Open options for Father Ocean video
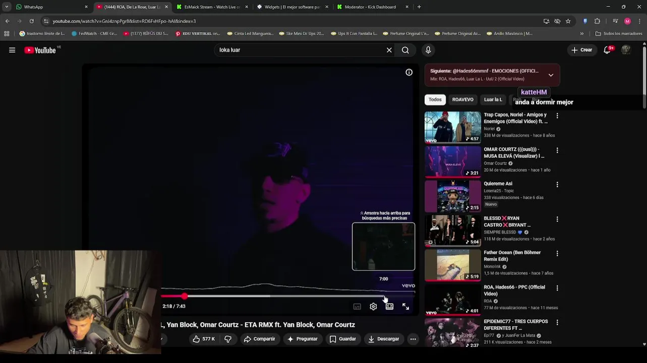The width and height of the screenshot is (647, 363). [x=557, y=254]
